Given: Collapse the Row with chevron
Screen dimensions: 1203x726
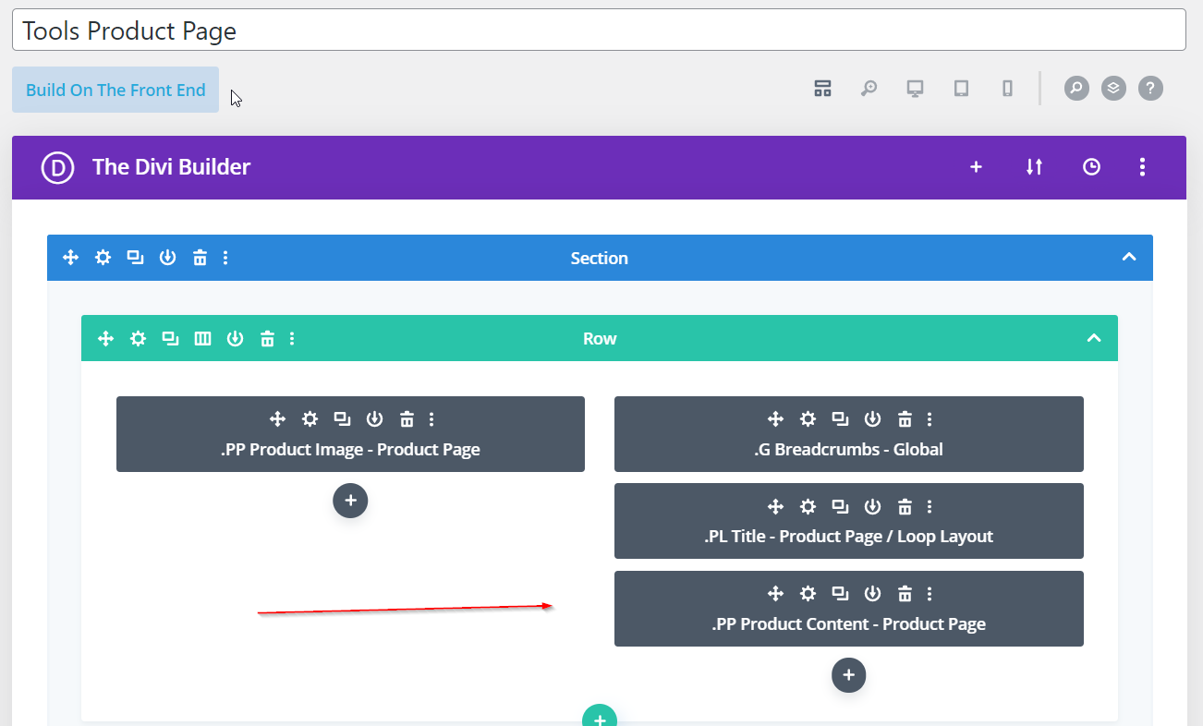Looking at the screenshot, I should click(1094, 339).
